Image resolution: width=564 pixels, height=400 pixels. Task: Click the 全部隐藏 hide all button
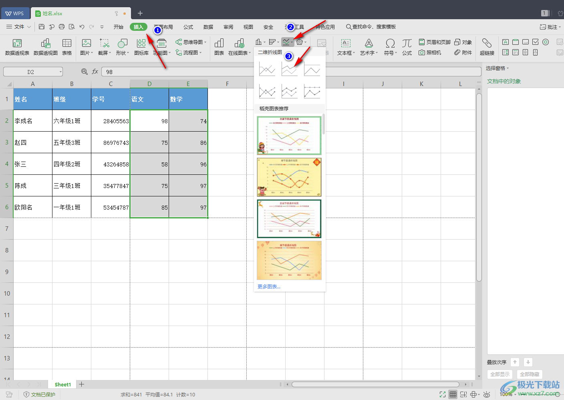tap(530, 374)
